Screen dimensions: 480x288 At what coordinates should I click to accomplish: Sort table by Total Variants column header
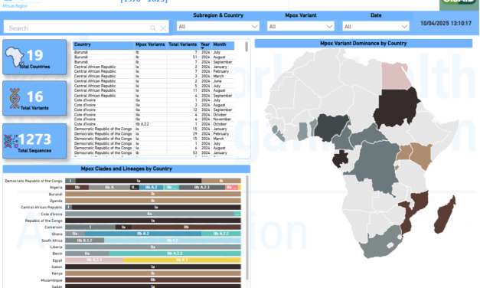coord(182,44)
